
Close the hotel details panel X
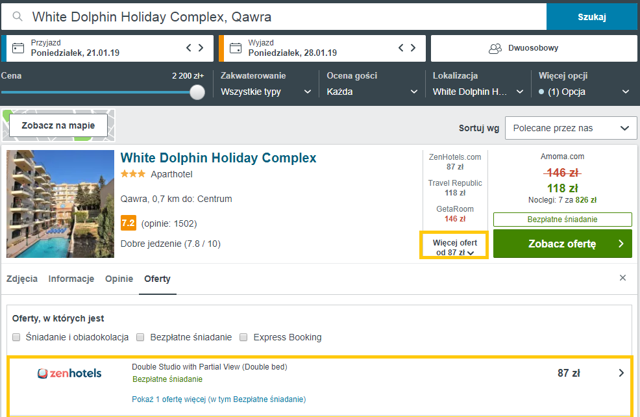coord(622,278)
